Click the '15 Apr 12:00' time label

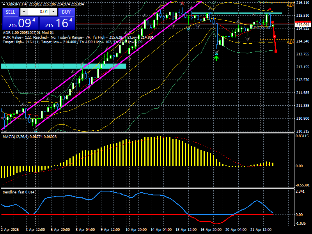point(186,229)
